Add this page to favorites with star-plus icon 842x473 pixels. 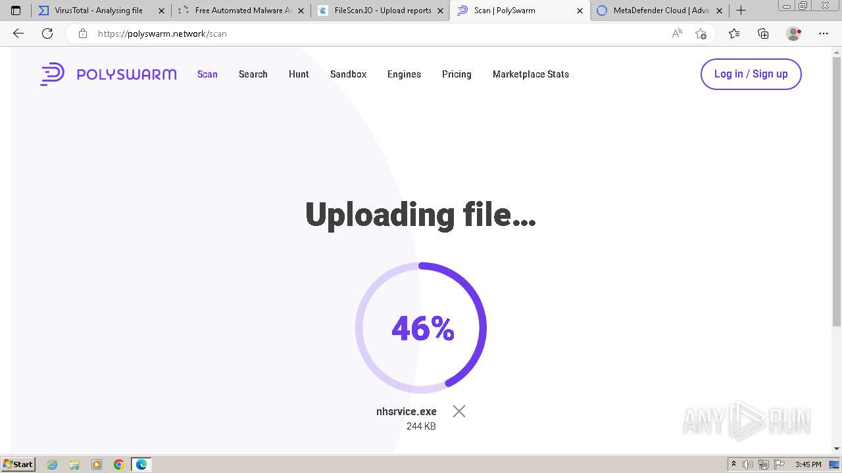(701, 34)
